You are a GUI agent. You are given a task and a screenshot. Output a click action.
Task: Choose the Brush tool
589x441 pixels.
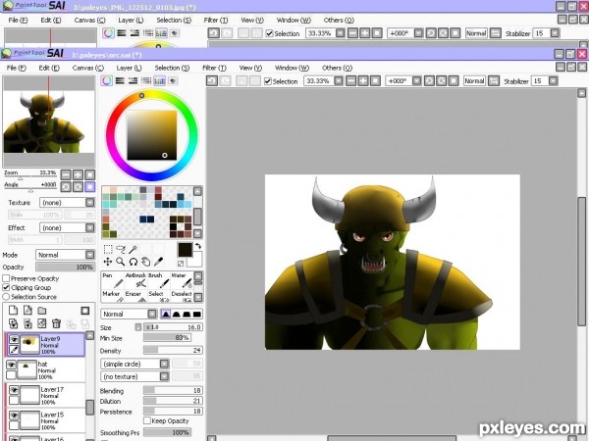(x=158, y=279)
